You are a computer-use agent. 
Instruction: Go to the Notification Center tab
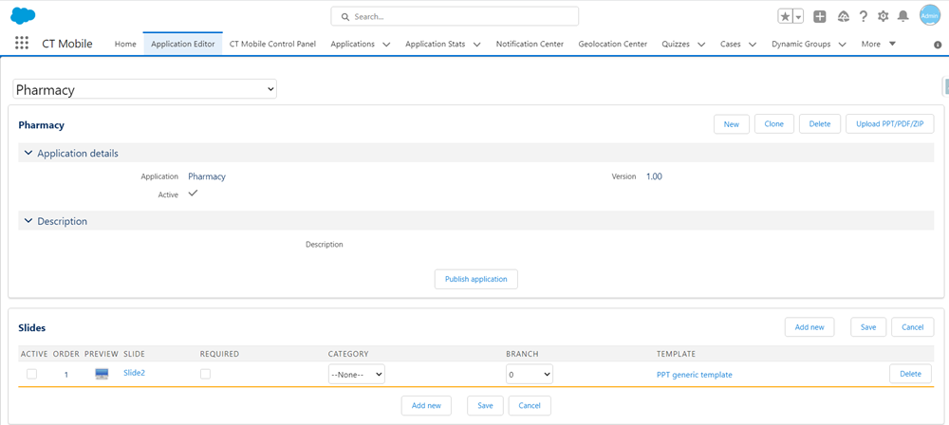point(530,44)
